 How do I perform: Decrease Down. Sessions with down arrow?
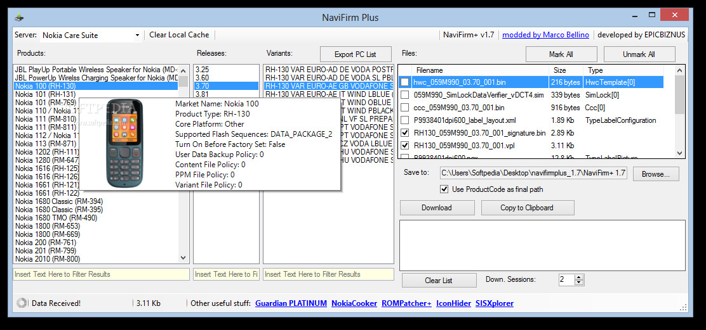point(579,283)
